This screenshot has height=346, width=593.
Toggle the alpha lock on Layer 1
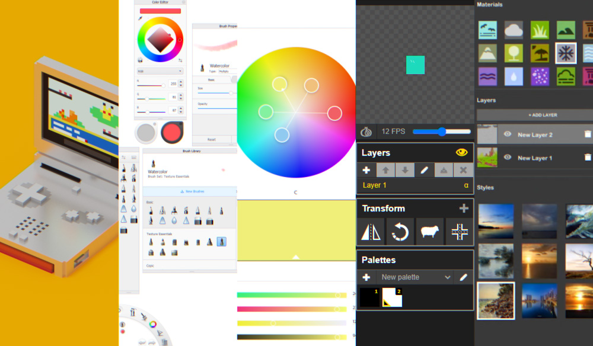pos(467,185)
